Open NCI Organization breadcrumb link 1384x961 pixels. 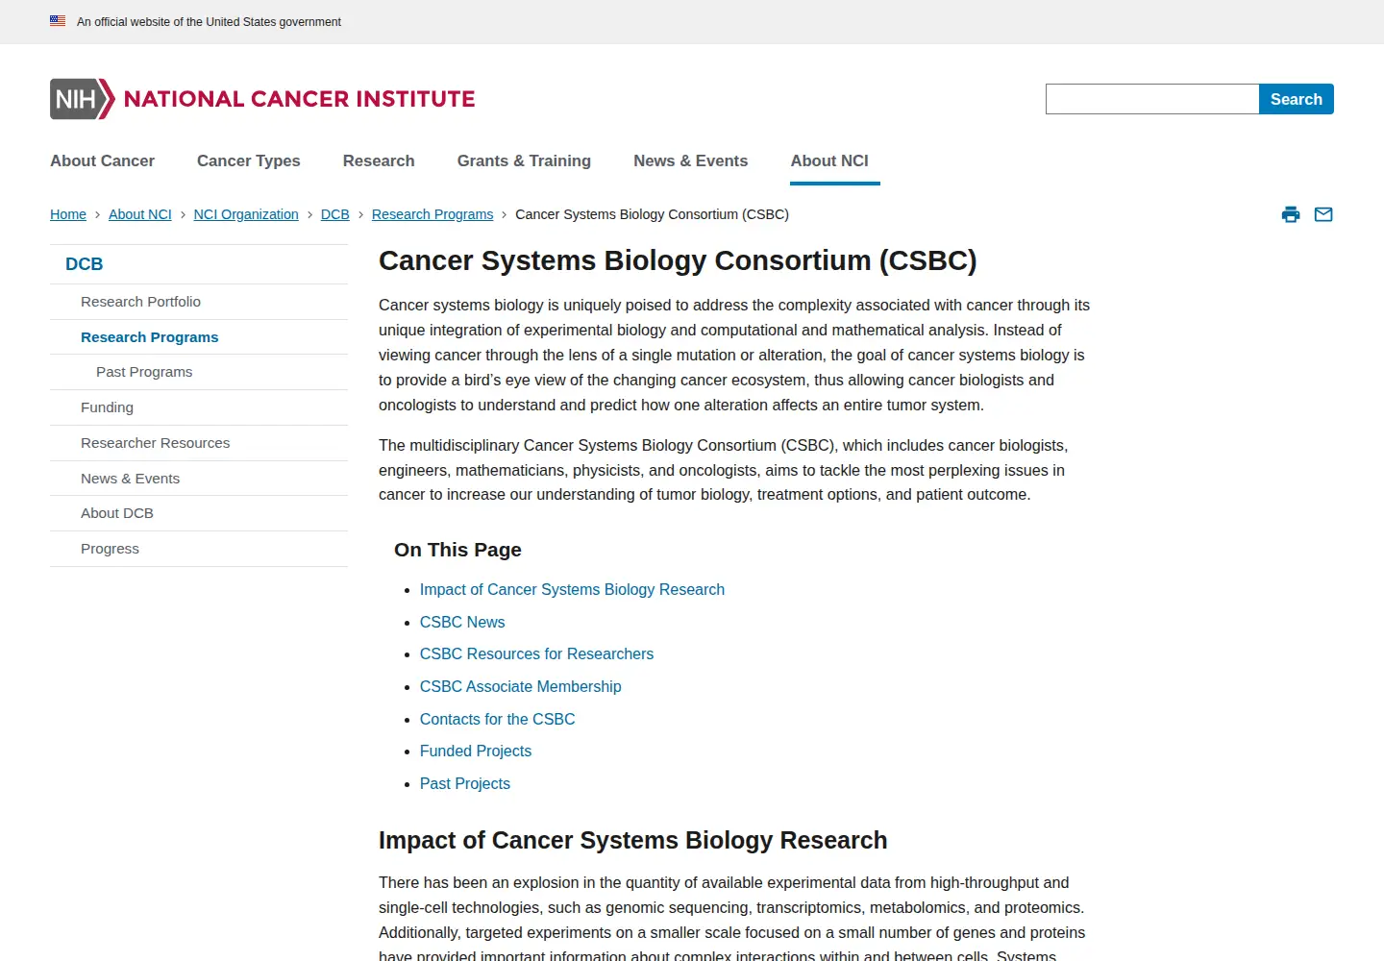pos(246,214)
